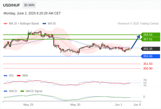This screenshot has width=161, height=109.
Task: Select the 30 MIN timeframe badge
Action: [29, 5]
